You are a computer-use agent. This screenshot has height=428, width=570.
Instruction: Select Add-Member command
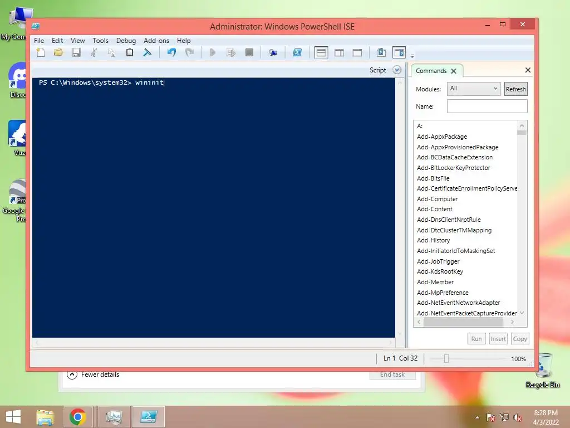tap(435, 282)
